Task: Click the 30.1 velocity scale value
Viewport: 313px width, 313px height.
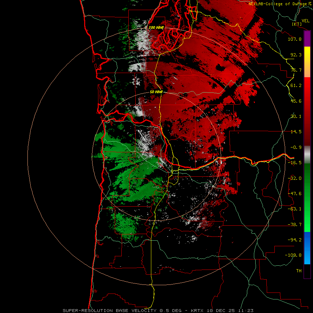Action: tap(296, 117)
